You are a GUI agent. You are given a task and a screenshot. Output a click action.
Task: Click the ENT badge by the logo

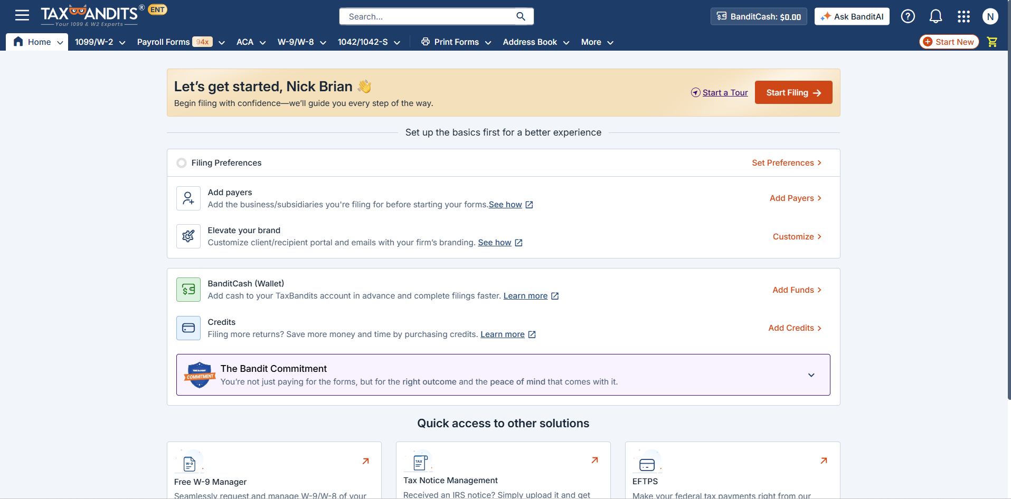(x=157, y=9)
